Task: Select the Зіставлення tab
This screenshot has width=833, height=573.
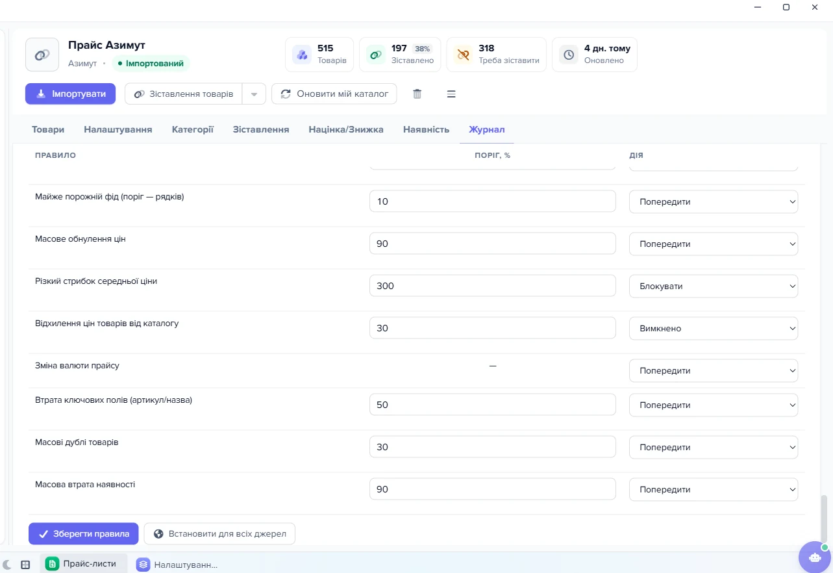Action: (261, 129)
